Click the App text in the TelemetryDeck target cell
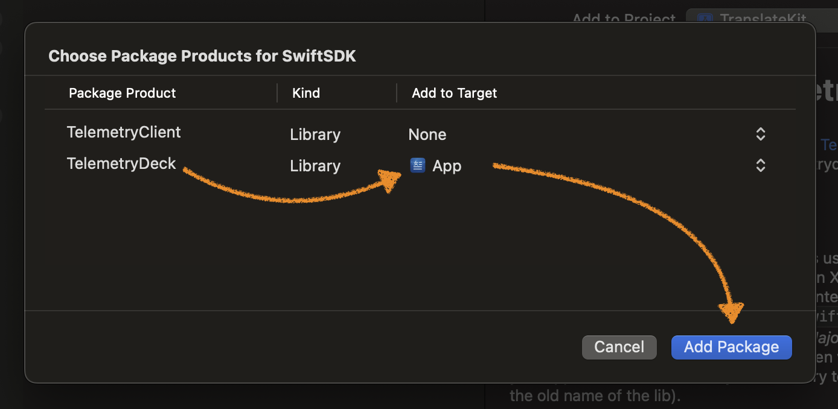This screenshot has height=409, width=838. pyautogui.click(x=447, y=165)
